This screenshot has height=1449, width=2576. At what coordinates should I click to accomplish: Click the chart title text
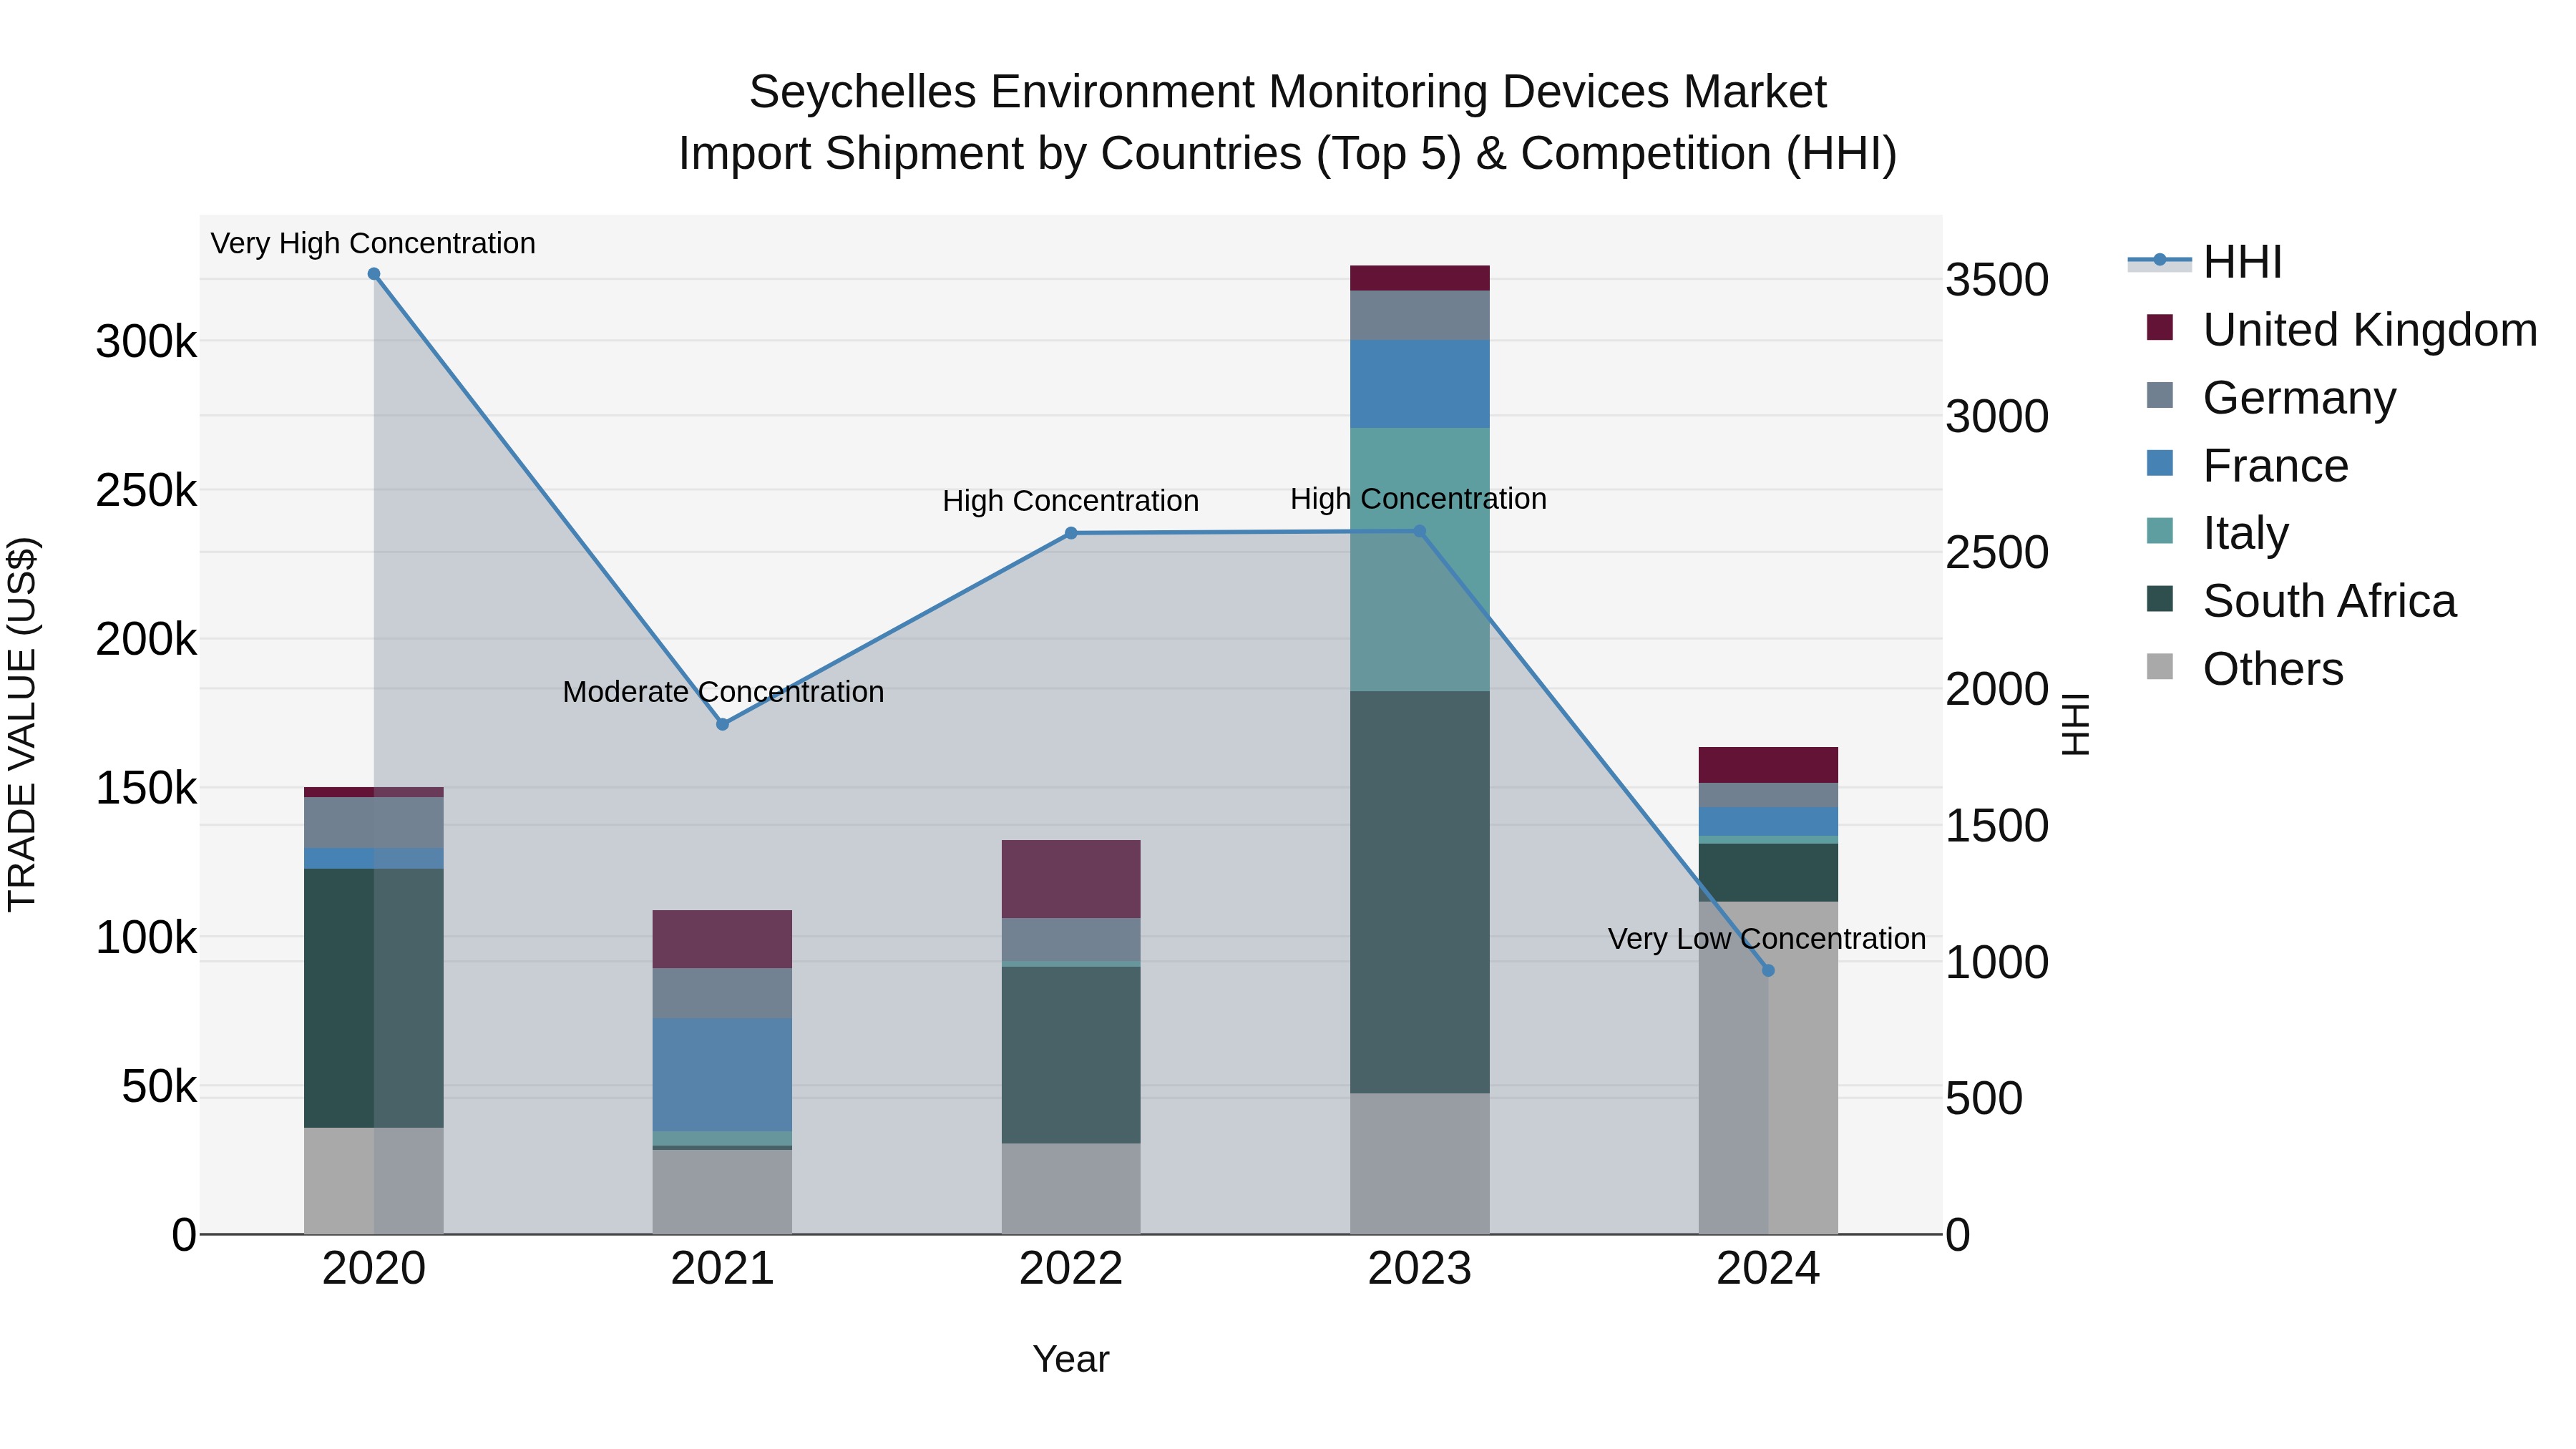pos(1288,123)
